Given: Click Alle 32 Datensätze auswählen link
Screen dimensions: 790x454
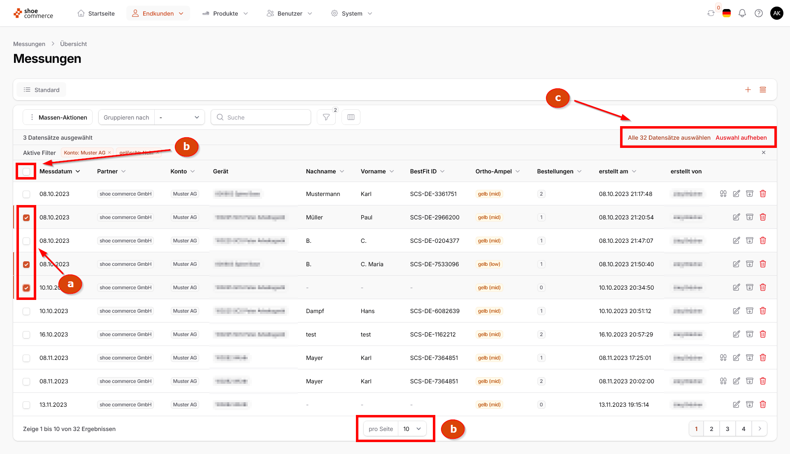Looking at the screenshot, I should 669,138.
